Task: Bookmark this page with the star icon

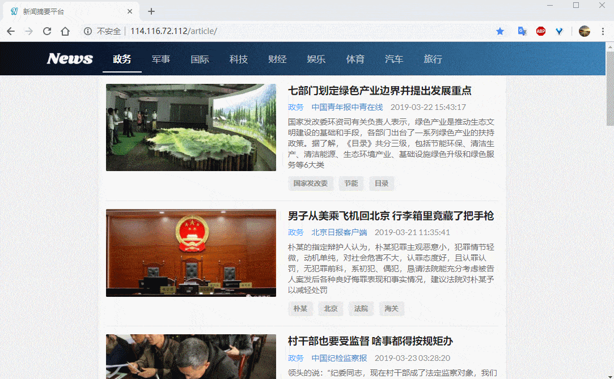Action: 500,31
